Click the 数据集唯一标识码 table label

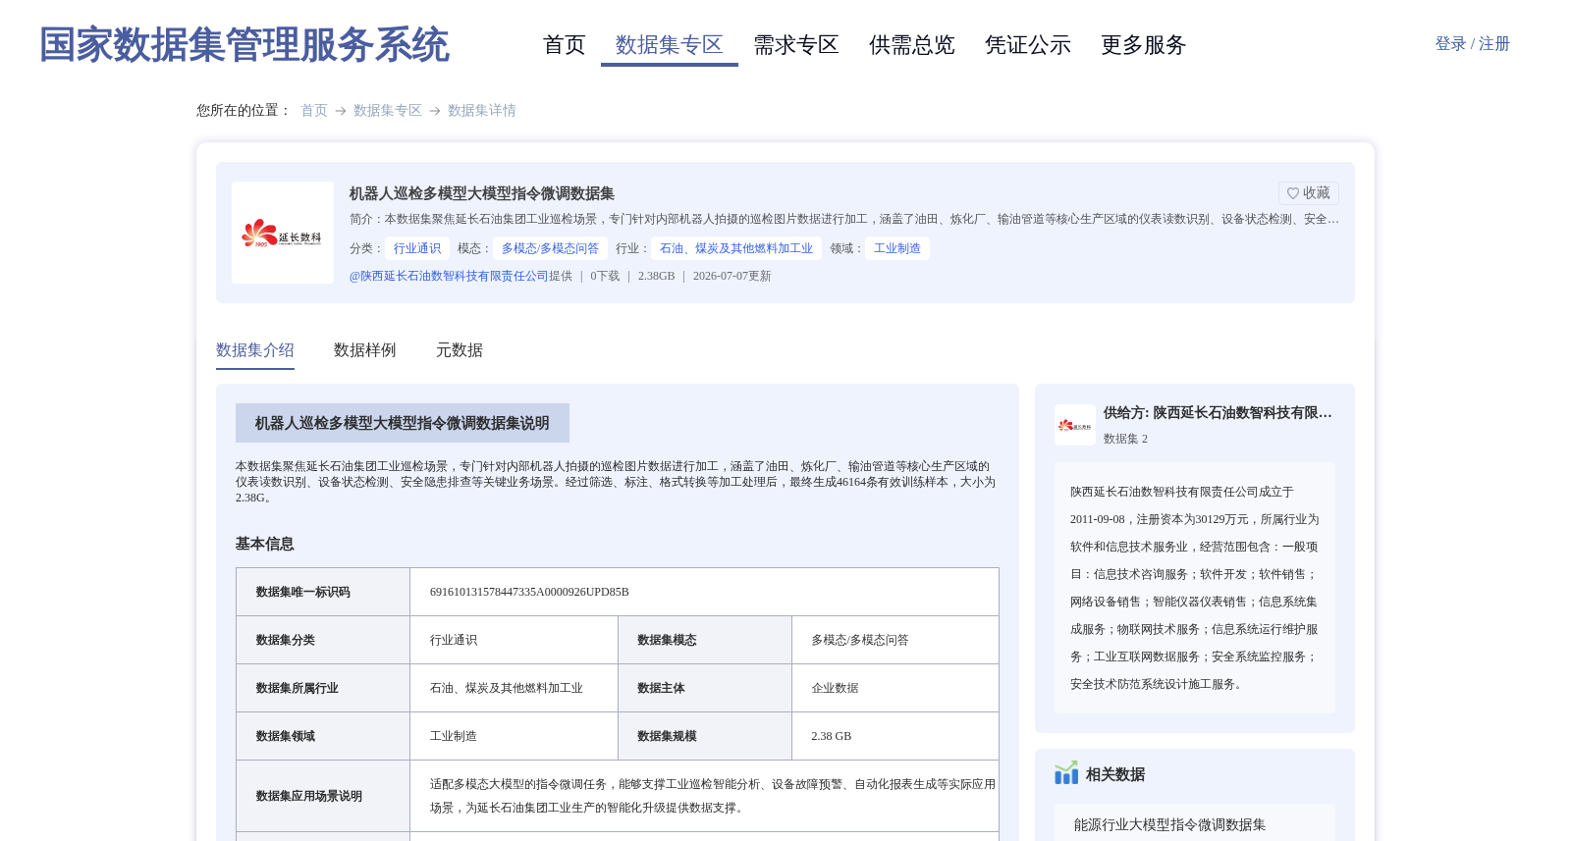(x=302, y=592)
